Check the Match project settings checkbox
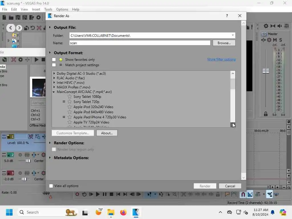The image size is (292, 219). click(54, 65)
